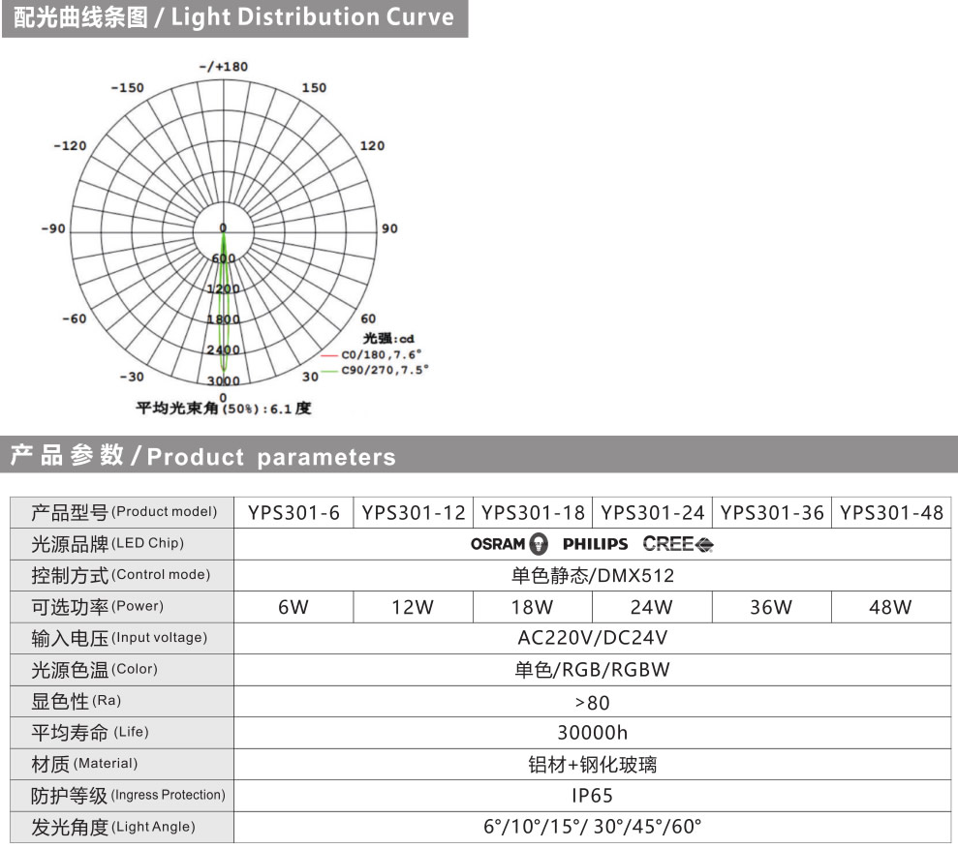Click the AC220V/DC24V input voltage value
The width and height of the screenshot is (958, 849).
click(x=592, y=638)
